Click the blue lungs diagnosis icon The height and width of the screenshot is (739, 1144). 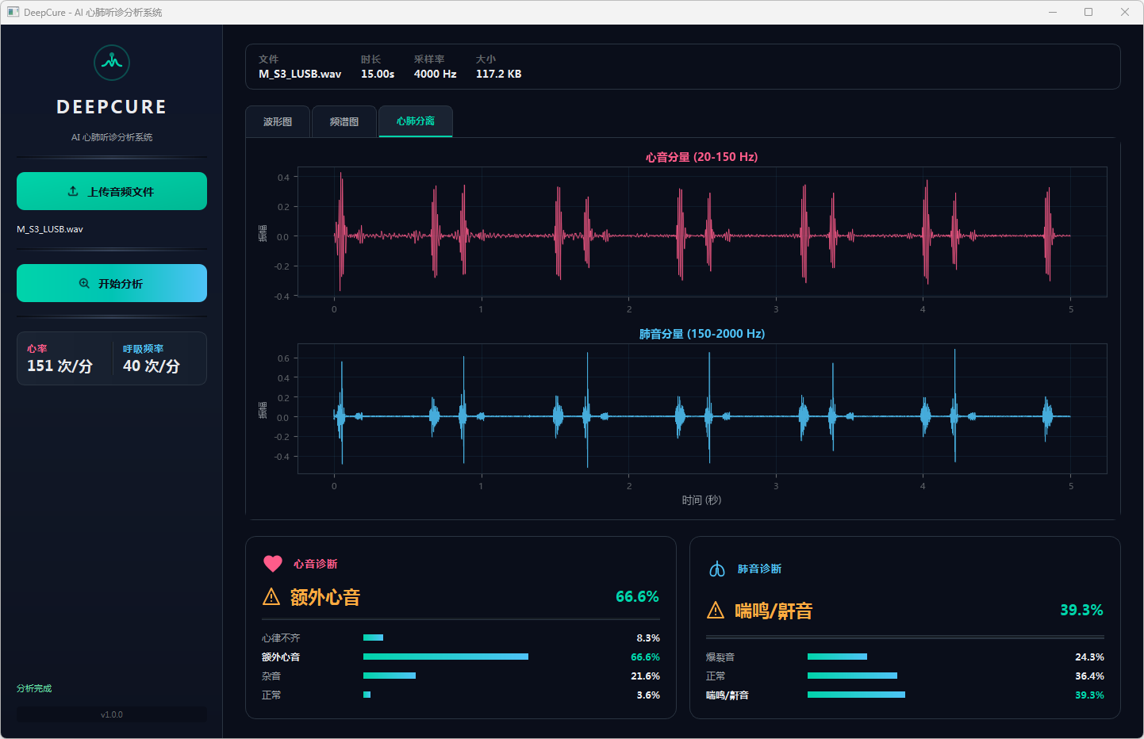click(x=717, y=569)
